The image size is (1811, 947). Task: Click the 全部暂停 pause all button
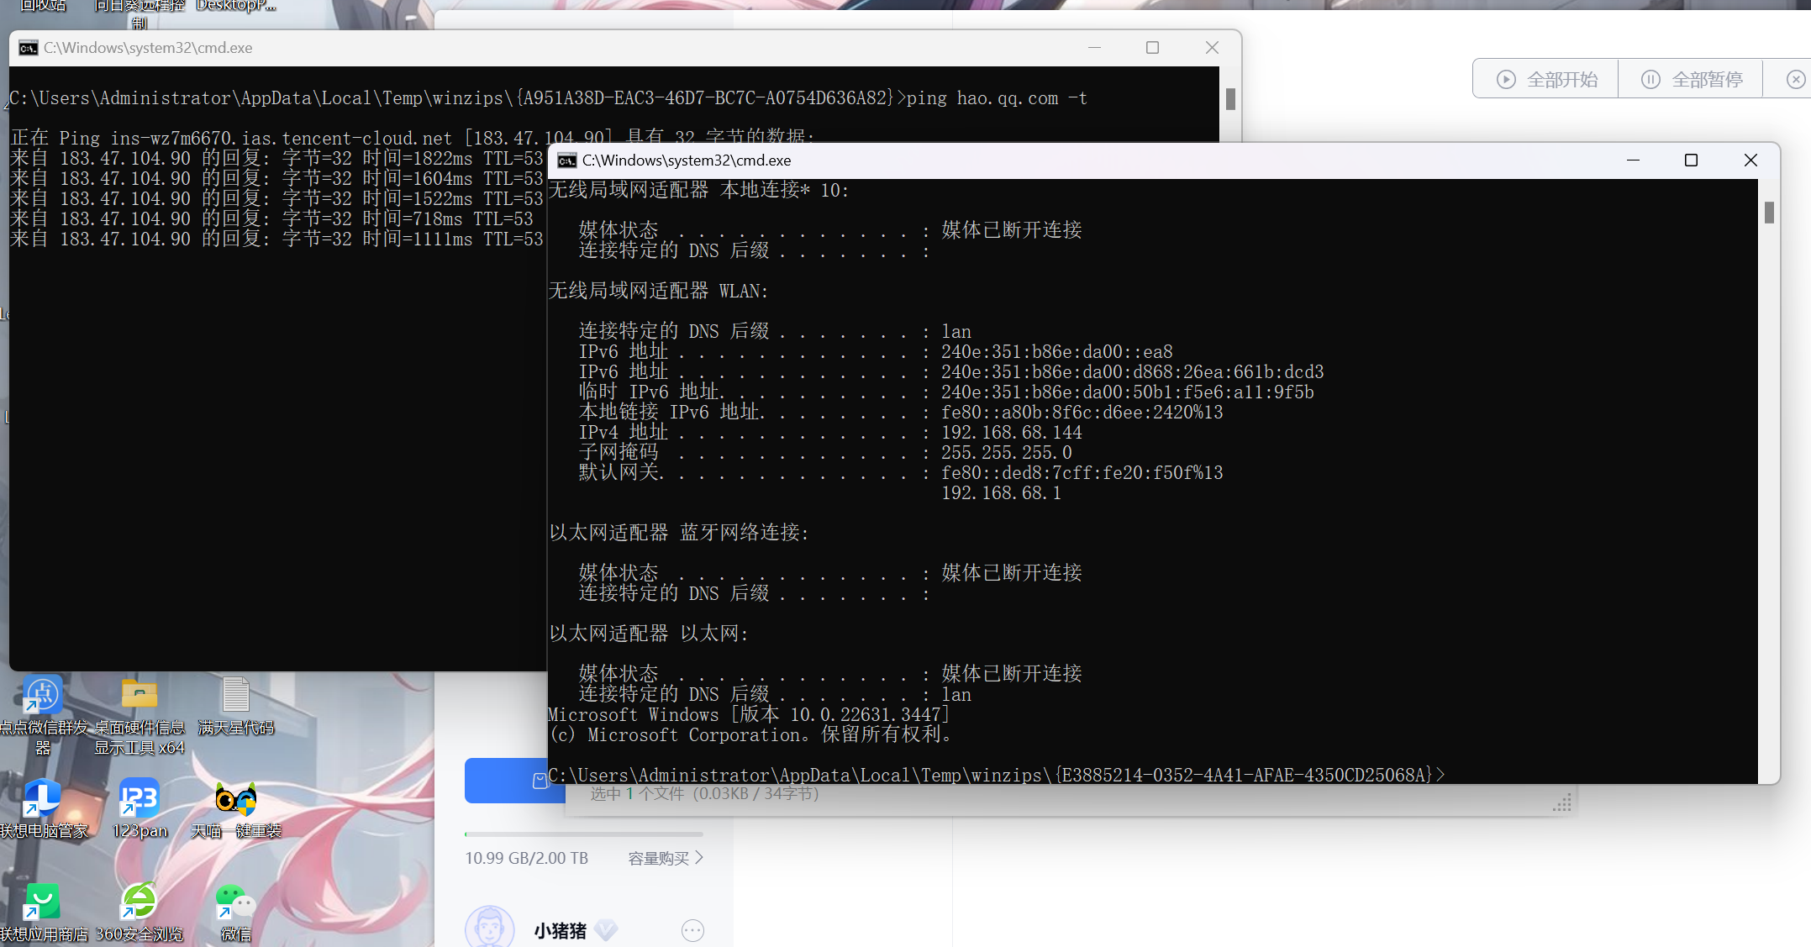[x=1692, y=80]
